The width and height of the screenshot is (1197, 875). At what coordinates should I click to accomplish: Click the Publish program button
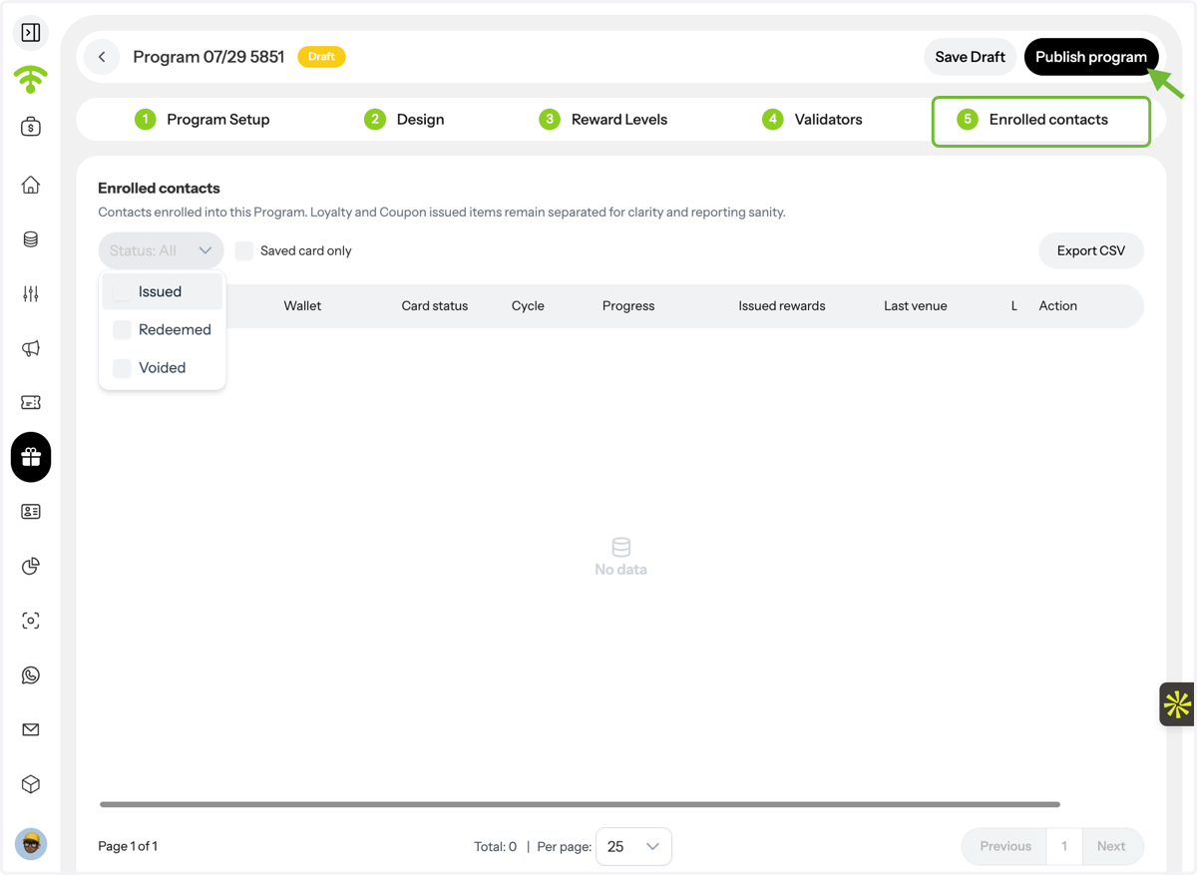1091,57
